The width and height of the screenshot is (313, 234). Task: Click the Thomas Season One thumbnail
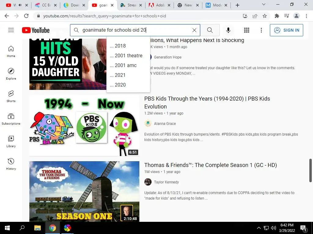point(84,191)
